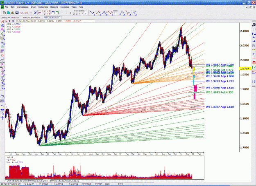Select Wave Bands option C

85,14
